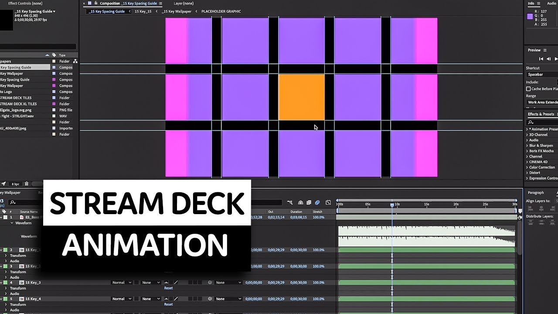Open track matte None dropdown for 15 Key_4

click(x=151, y=299)
